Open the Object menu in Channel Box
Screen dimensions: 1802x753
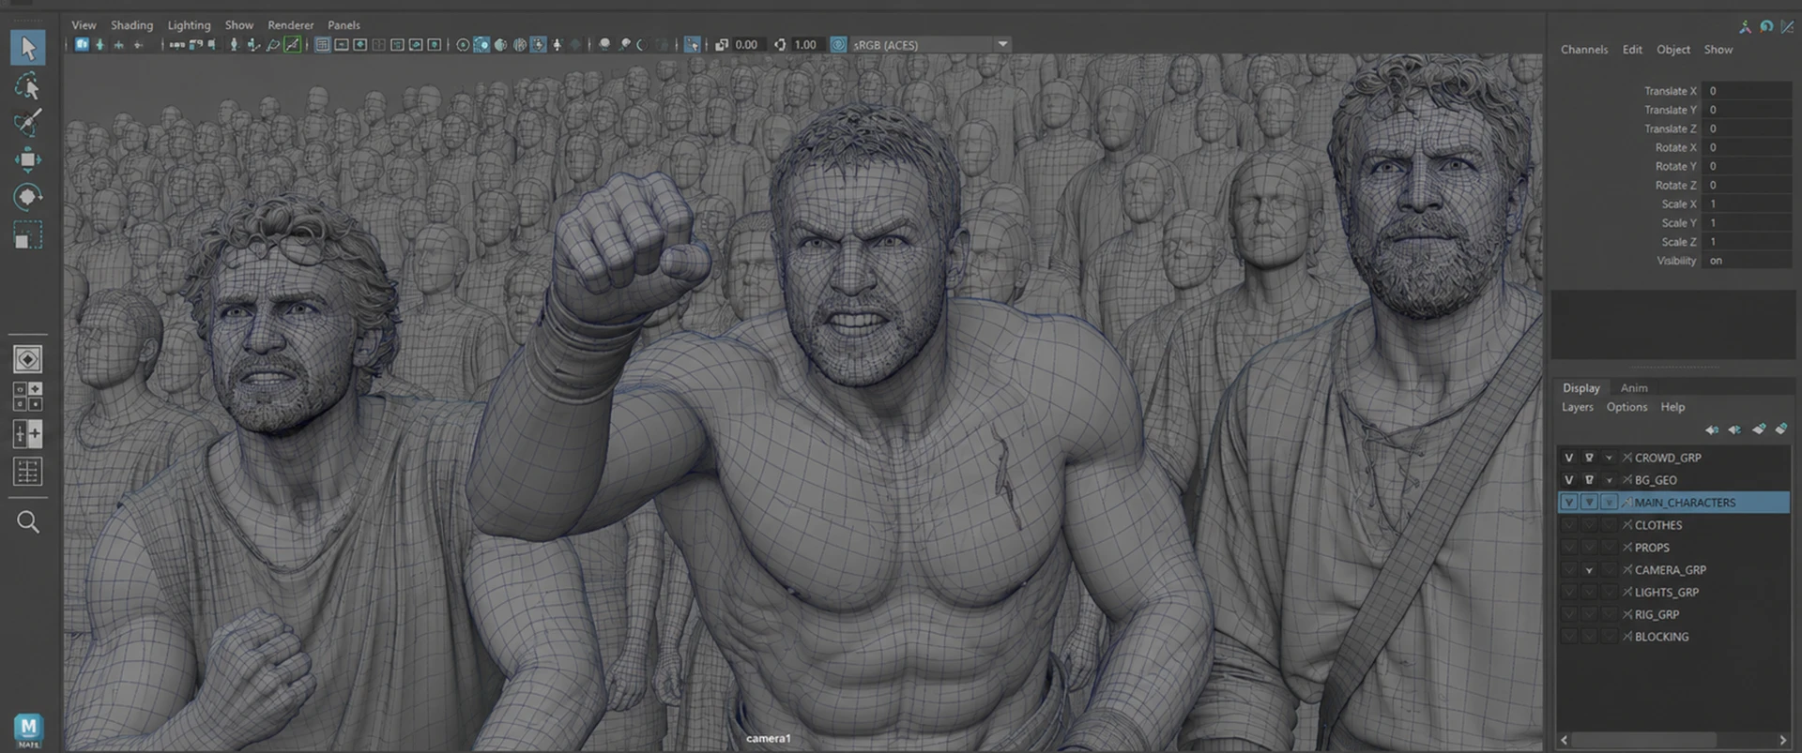click(x=1672, y=50)
